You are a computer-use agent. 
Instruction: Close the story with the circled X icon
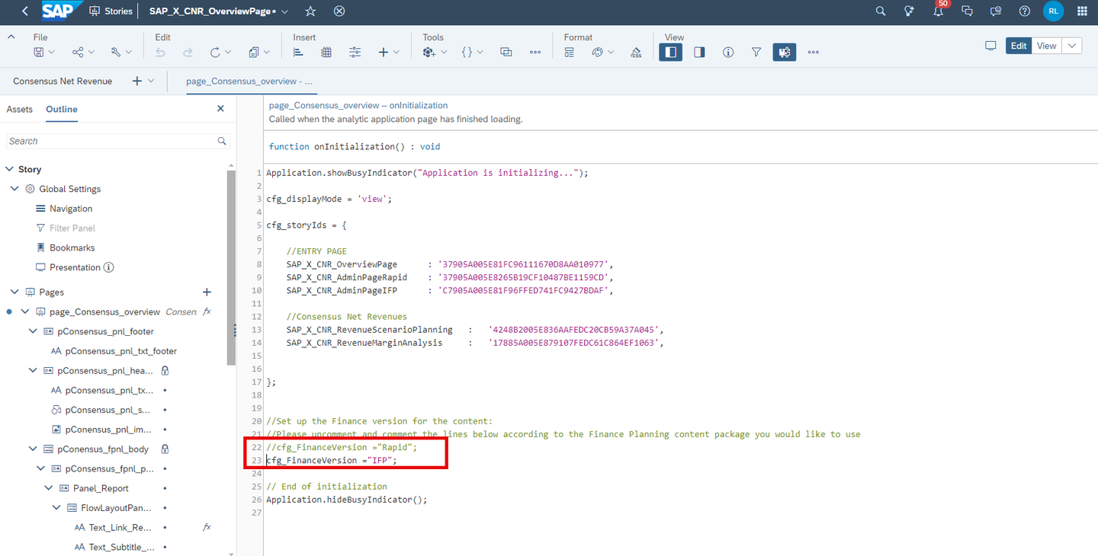click(340, 11)
